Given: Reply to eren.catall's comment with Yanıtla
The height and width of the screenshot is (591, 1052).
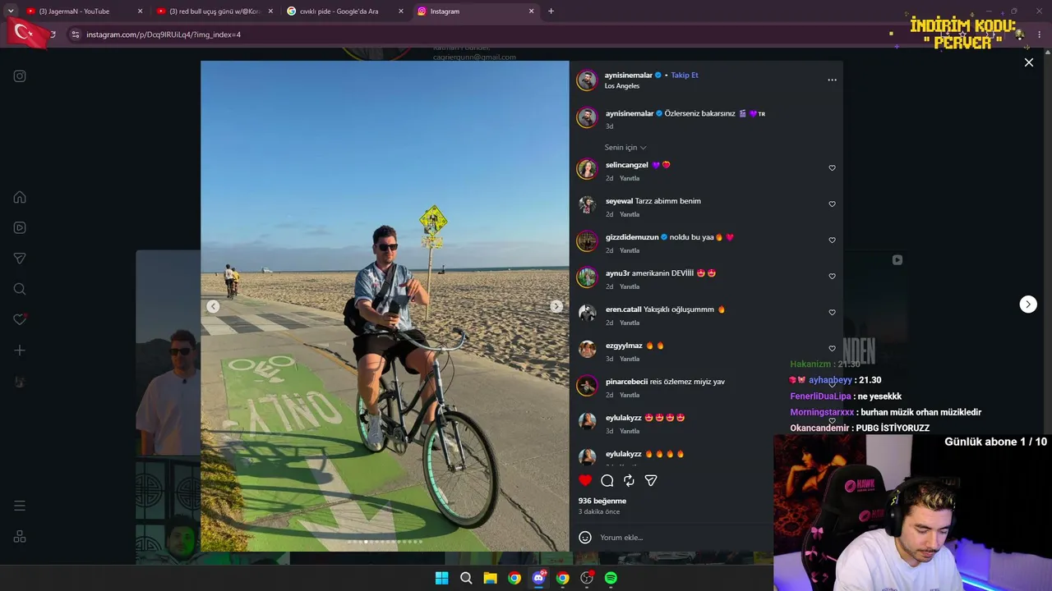Looking at the screenshot, I should (x=630, y=323).
